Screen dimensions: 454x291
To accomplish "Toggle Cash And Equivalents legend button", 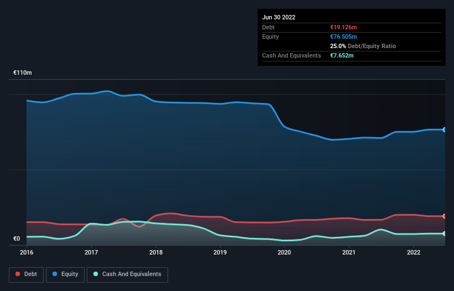I will 127,274.
